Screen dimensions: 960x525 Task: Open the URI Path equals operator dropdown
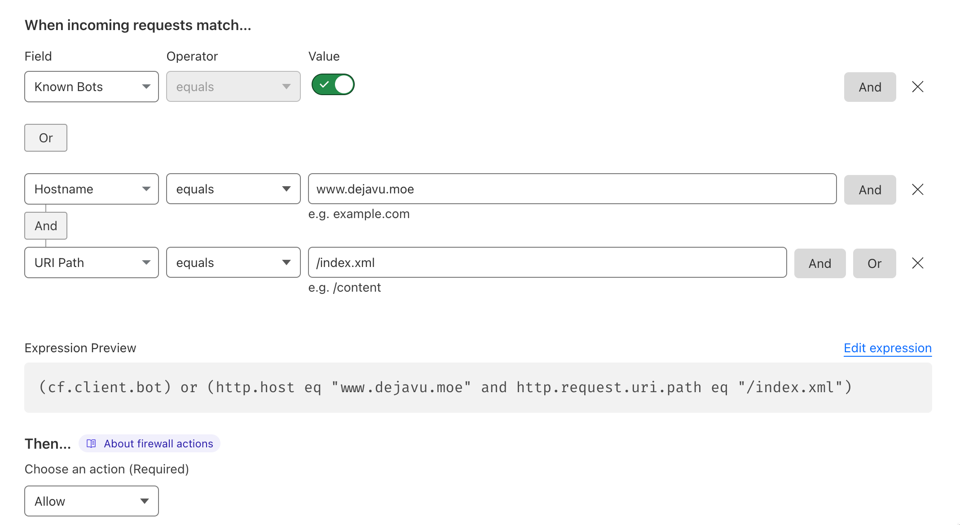point(233,262)
